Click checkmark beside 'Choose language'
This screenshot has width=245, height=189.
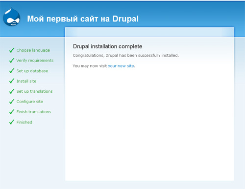coord(12,50)
